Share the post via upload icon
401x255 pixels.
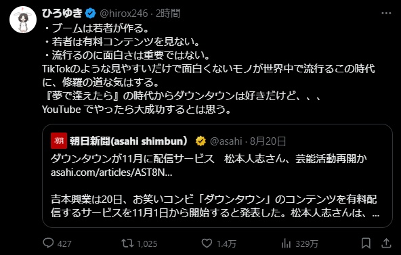[x=386, y=243]
